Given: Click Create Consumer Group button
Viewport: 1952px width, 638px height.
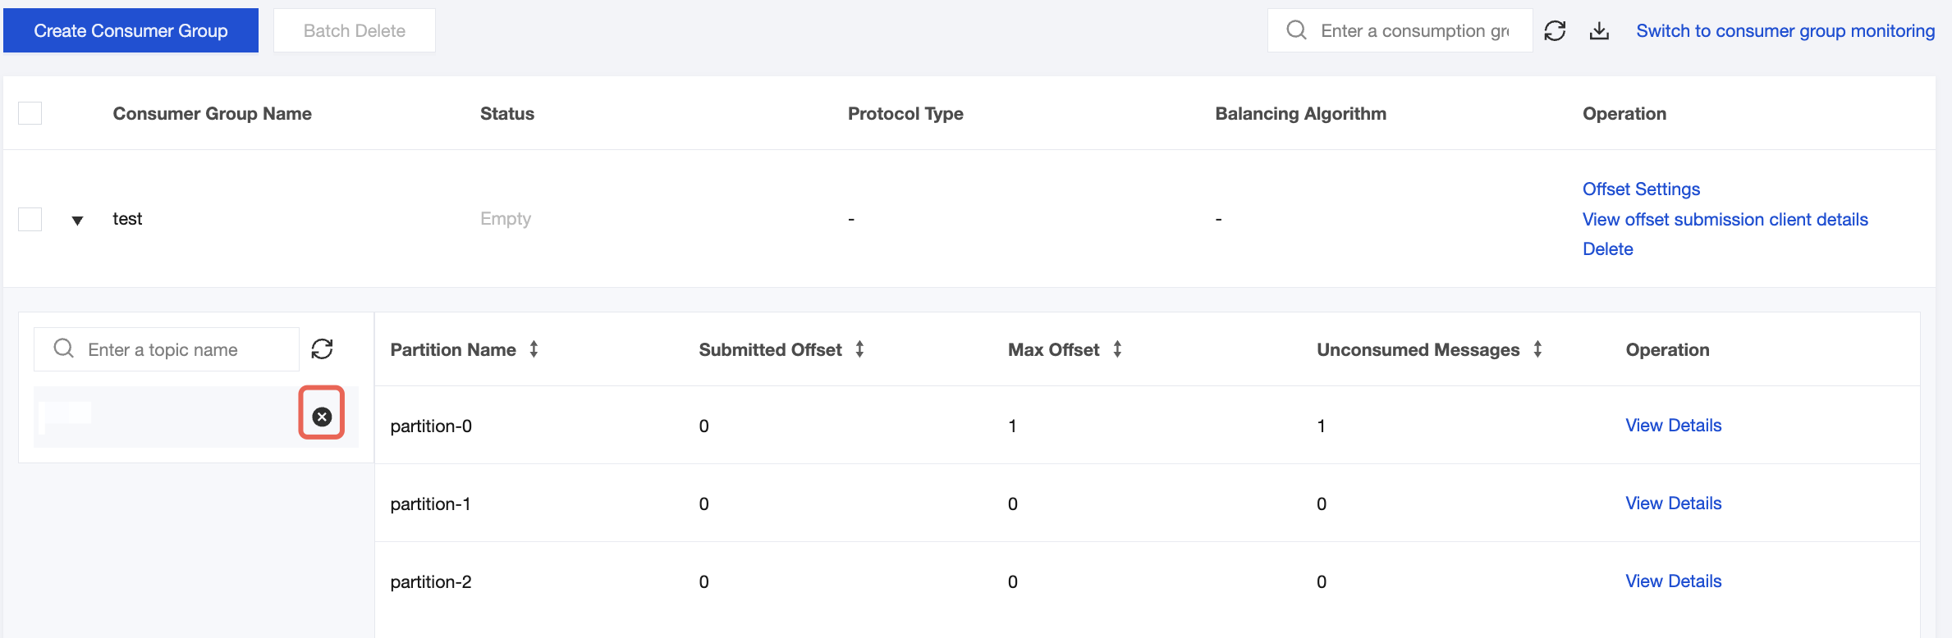Looking at the screenshot, I should tap(131, 31).
